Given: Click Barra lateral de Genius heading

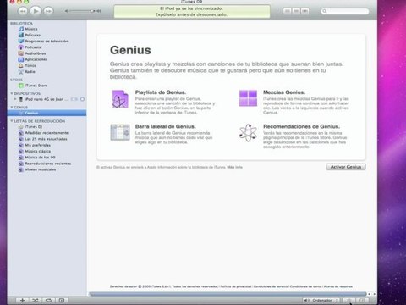Looking at the screenshot, I should (166, 126).
